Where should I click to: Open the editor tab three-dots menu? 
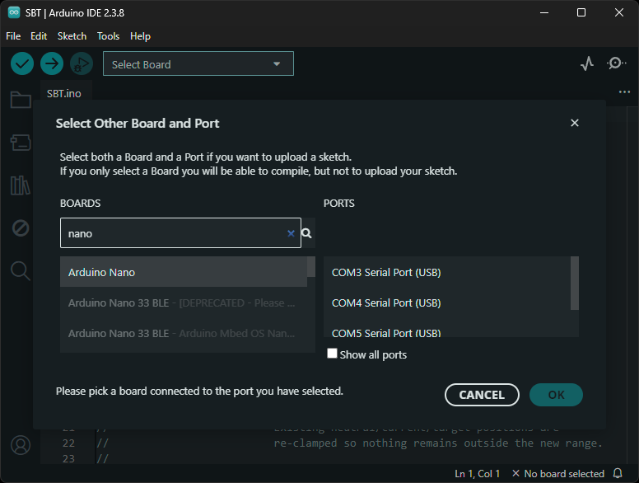[x=624, y=92]
